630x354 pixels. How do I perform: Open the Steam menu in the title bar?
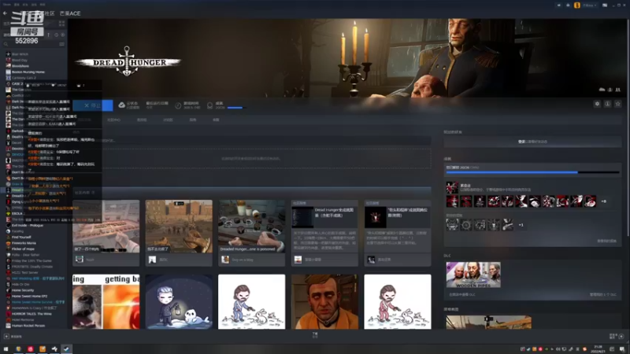[x=6, y=5]
